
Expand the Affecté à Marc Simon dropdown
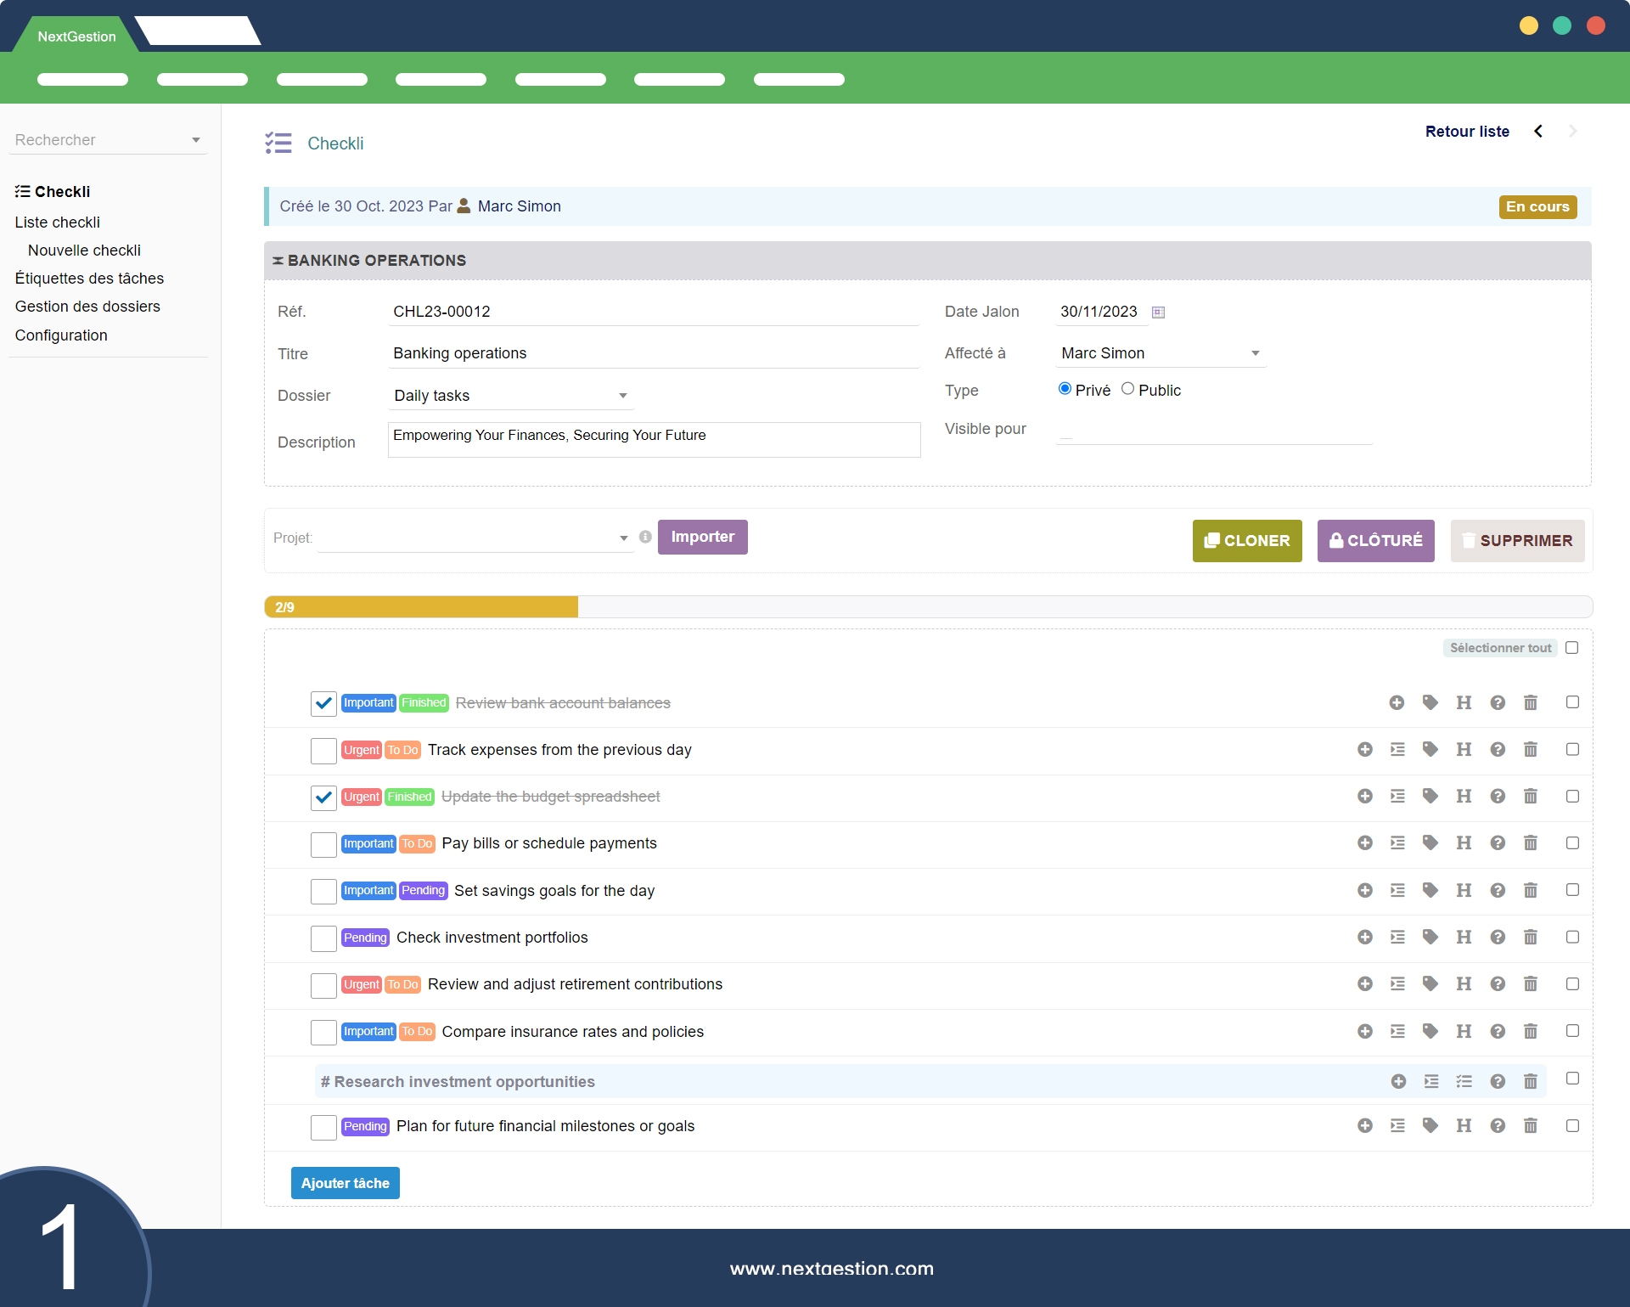pos(1160,353)
